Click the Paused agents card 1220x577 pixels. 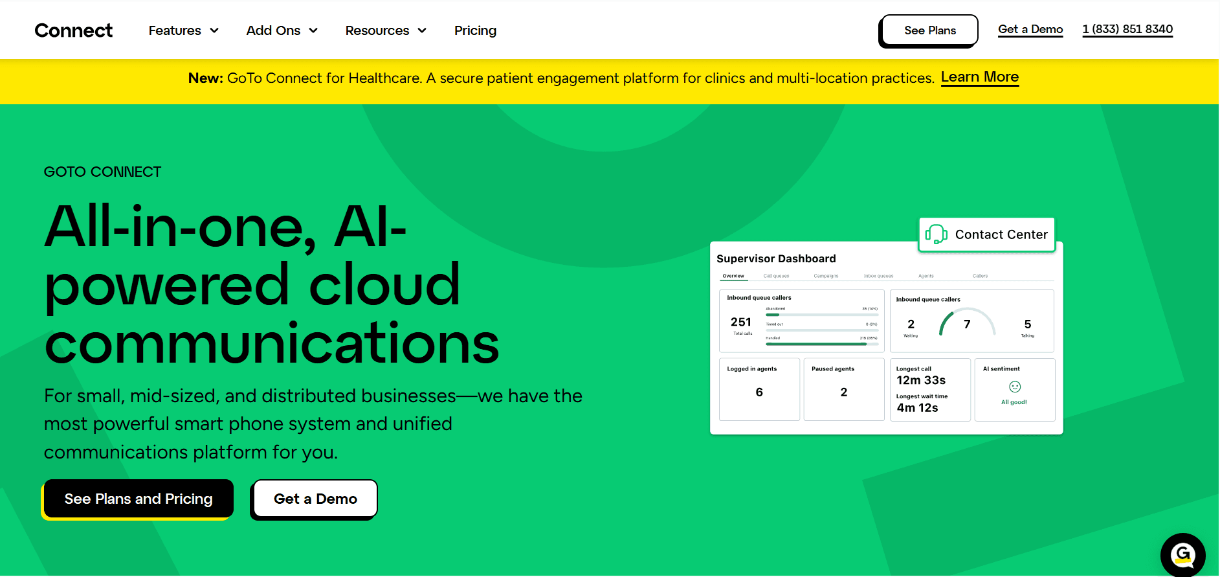point(844,389)
